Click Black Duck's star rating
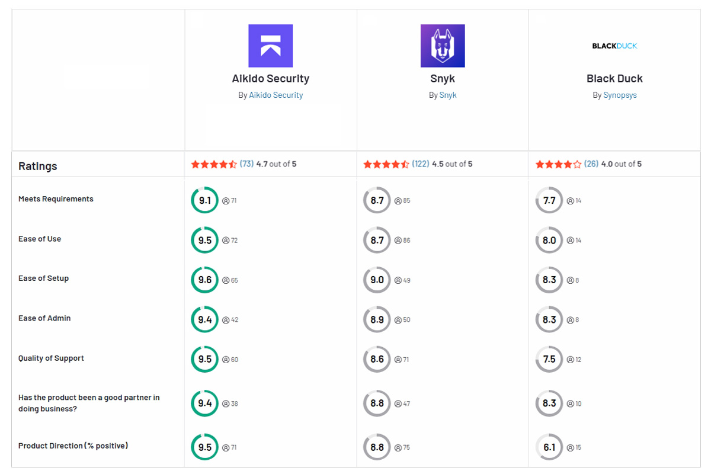Image resolution: width=711 pixels, height=474 pixels. point(559,164)
